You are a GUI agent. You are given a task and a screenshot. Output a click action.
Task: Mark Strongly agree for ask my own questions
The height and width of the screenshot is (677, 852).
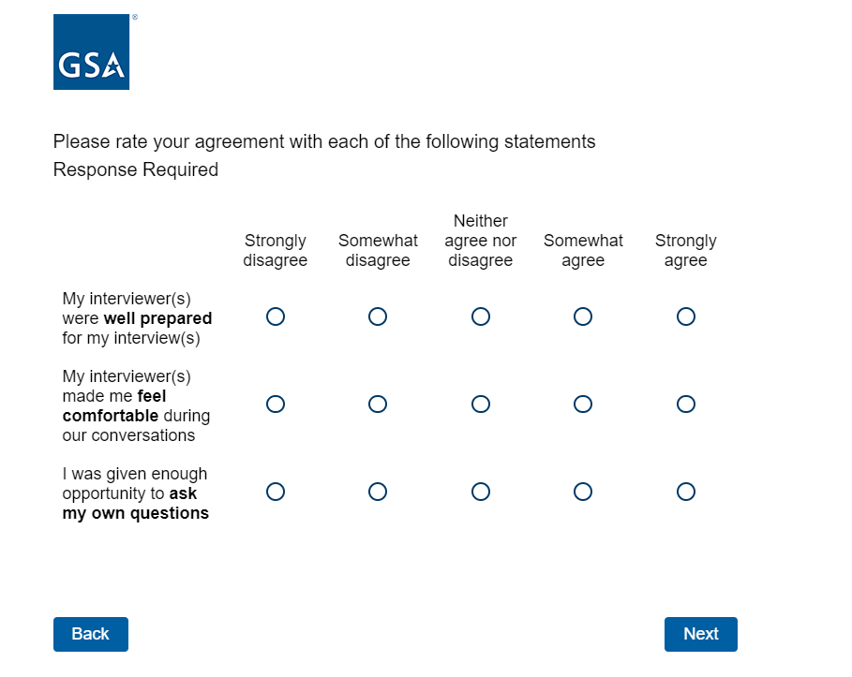tap(686, 492)
